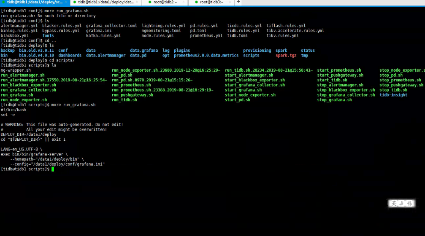Click stop_blackbox_exporter.sh file name

pos(346,90)
